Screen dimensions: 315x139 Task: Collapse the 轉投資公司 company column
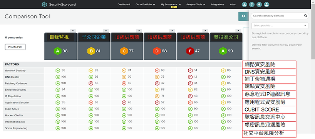[x=238, y=31]
